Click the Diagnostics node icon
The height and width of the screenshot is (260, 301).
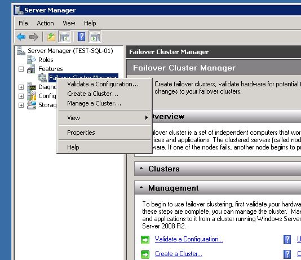[32, 87]
